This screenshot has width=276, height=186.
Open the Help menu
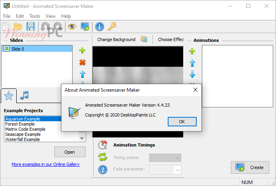coord(66,16)
